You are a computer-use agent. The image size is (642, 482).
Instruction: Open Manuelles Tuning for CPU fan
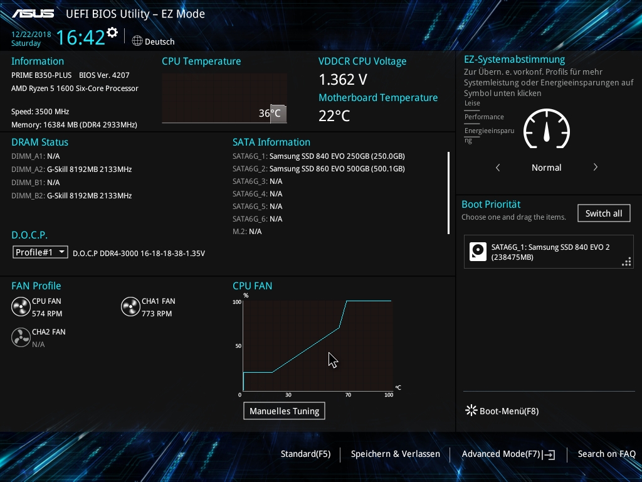click(x=284, y=411)
